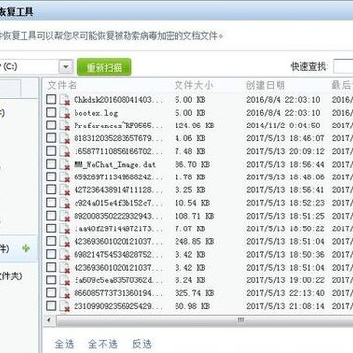This screenshot has height=353, width=353.
Task: Select file name starting 866085773731360194
Action: point(119,293)
